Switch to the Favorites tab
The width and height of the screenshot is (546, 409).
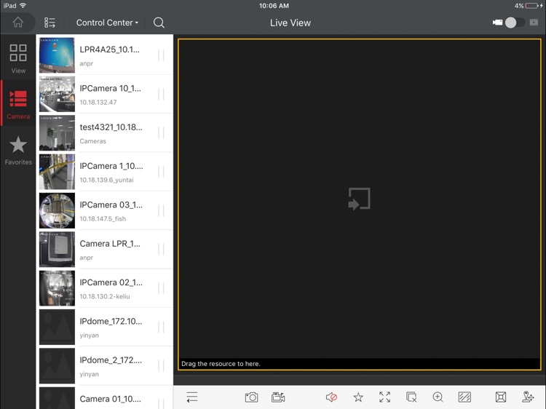click(x=18, y=151)
